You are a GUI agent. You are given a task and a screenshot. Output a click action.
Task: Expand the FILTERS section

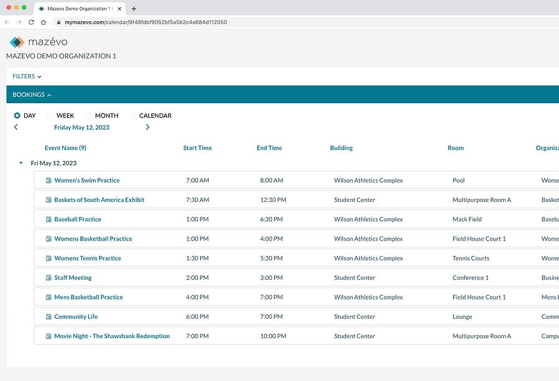[x=27, y=76]
